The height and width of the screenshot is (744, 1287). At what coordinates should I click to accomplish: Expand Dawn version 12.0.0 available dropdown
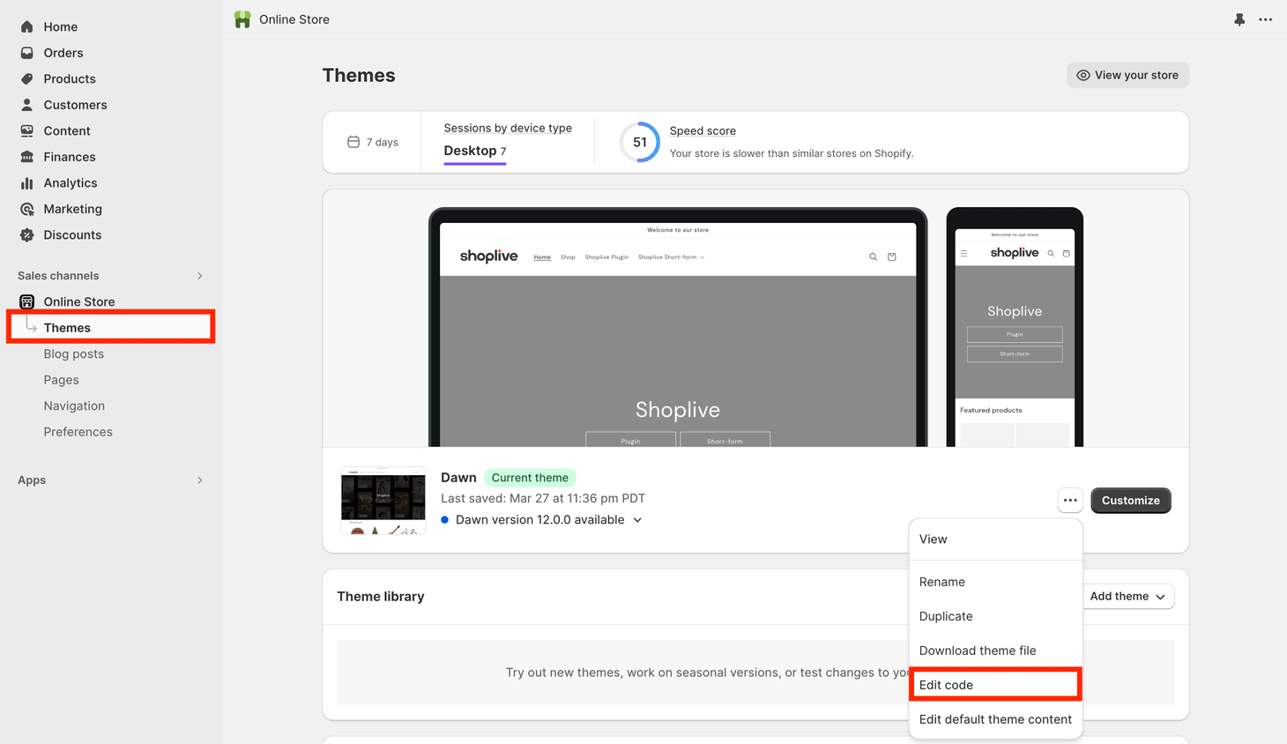pos(637,520)
